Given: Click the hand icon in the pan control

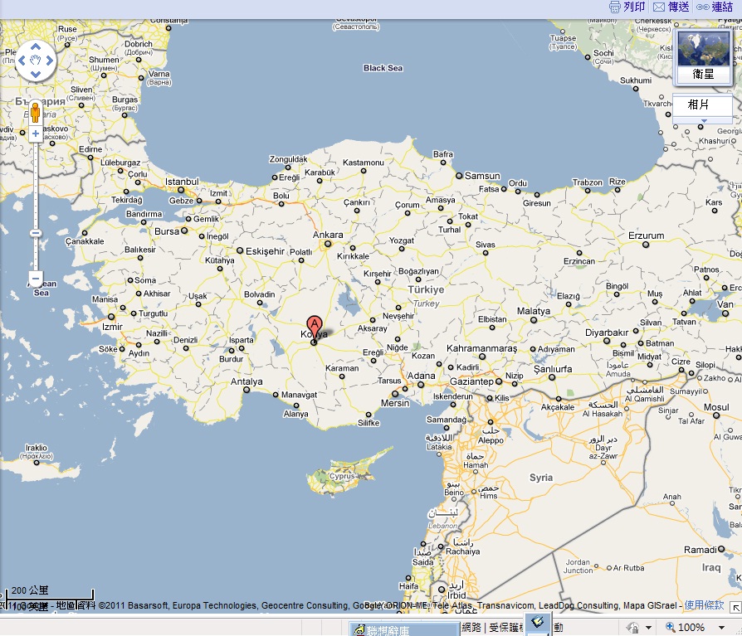Looking at the screenshot, I should [35, 61].
